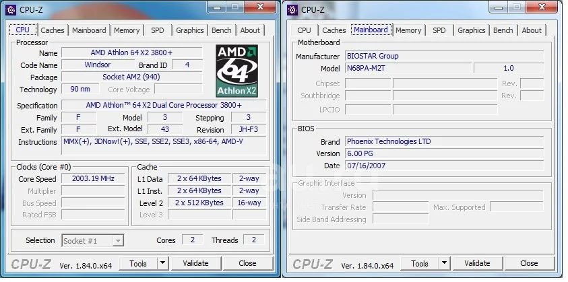Expand Tools dropdown arrow in right window
568x282 pixels.
coord(445,263)
